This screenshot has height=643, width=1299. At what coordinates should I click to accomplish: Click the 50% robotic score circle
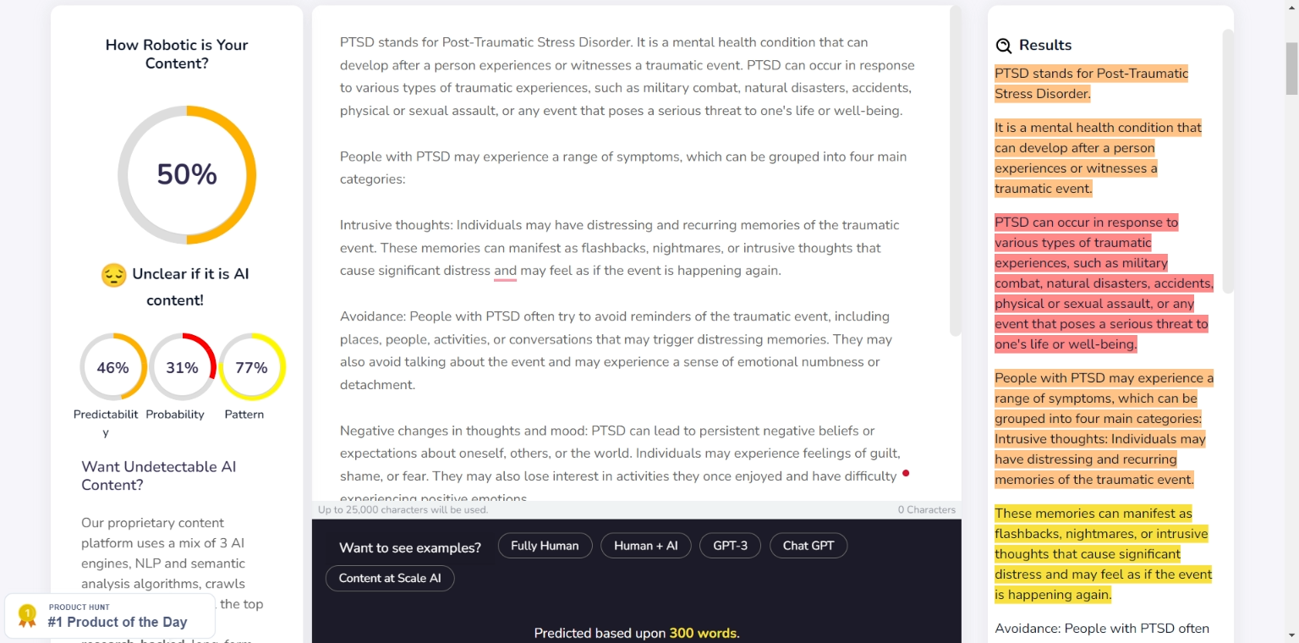[187, 174]
